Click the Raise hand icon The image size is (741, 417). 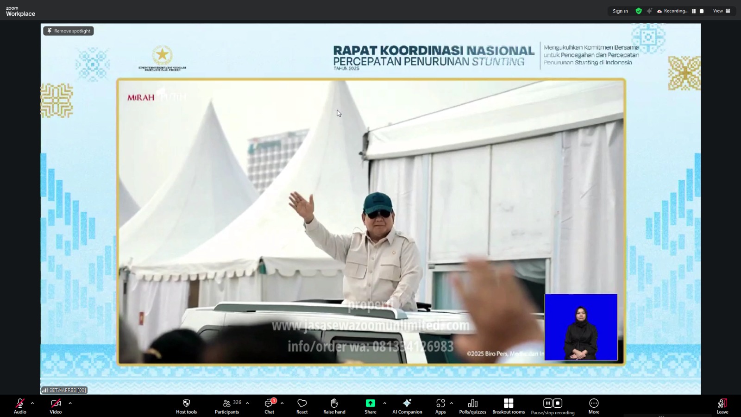pyautogui.click(x=334, y=403)
